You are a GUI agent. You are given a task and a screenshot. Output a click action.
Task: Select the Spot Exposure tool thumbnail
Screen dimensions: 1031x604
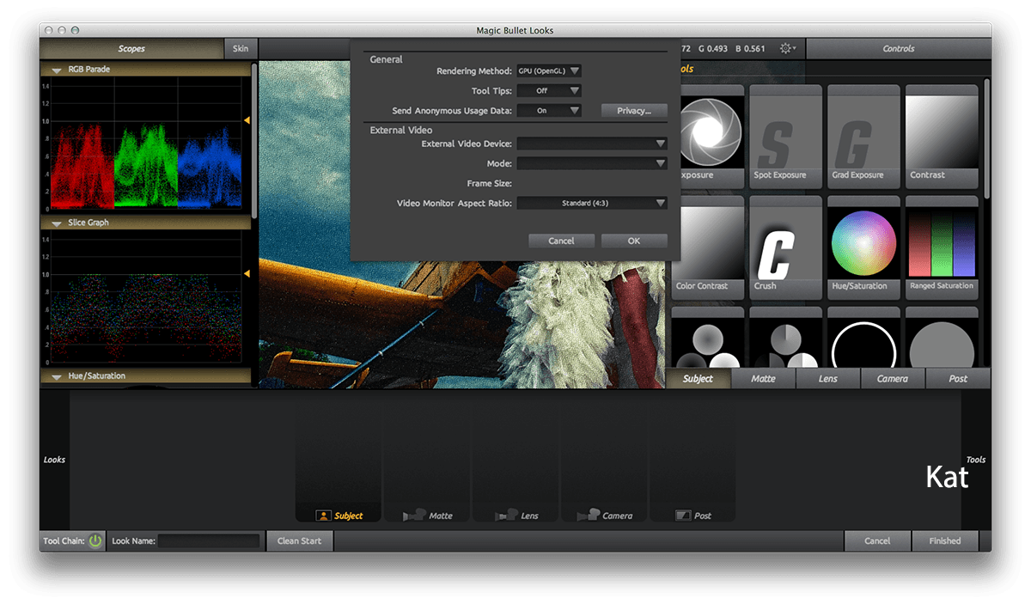tap(787, 137)
